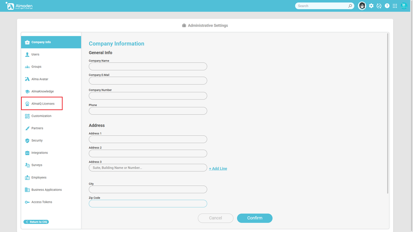Screen dimensions: 413x232
Task: Go to Alma Avatar settings
Action: [x=51, y=79]
